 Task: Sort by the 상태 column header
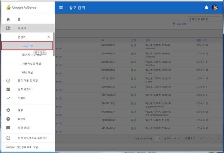click(x=133, y=40)
